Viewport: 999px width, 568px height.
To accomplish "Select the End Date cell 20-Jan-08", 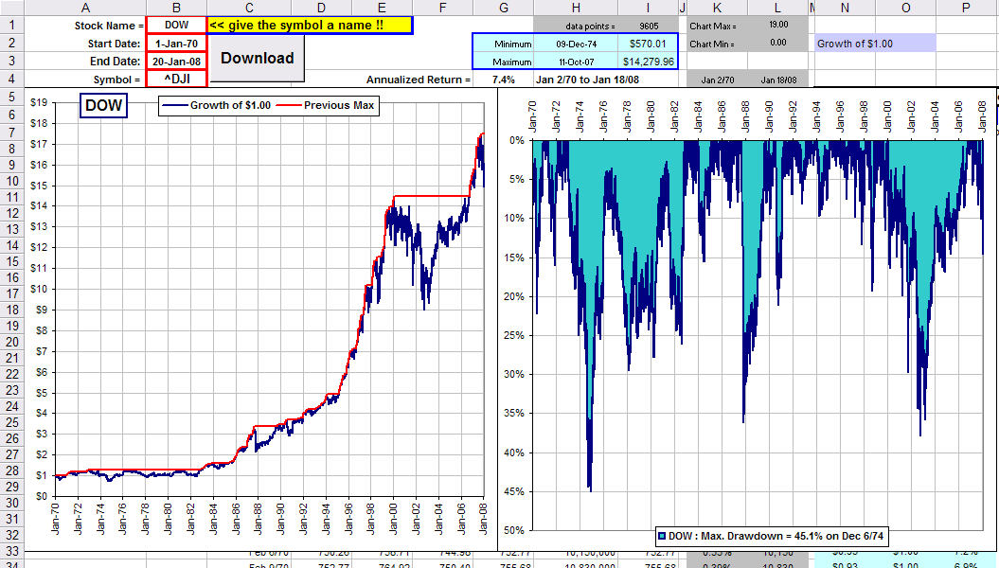I will pos(176,62).
